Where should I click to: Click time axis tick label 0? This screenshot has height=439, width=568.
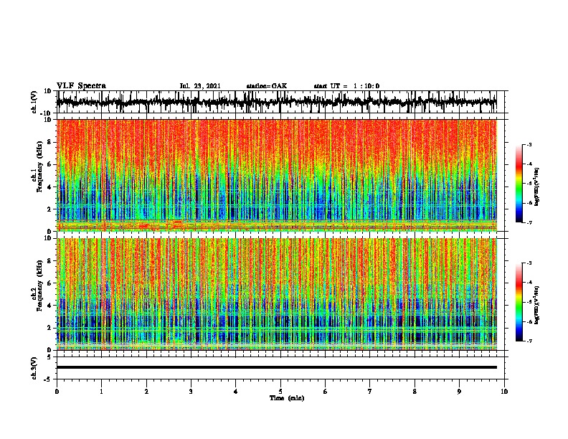pos(57,392)
